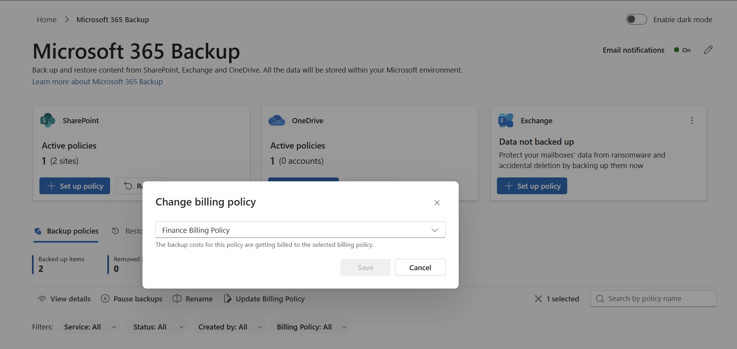Viewport: 737px width, 349px height.
Task: Click the Backed up items count
Action: (41, 269)
